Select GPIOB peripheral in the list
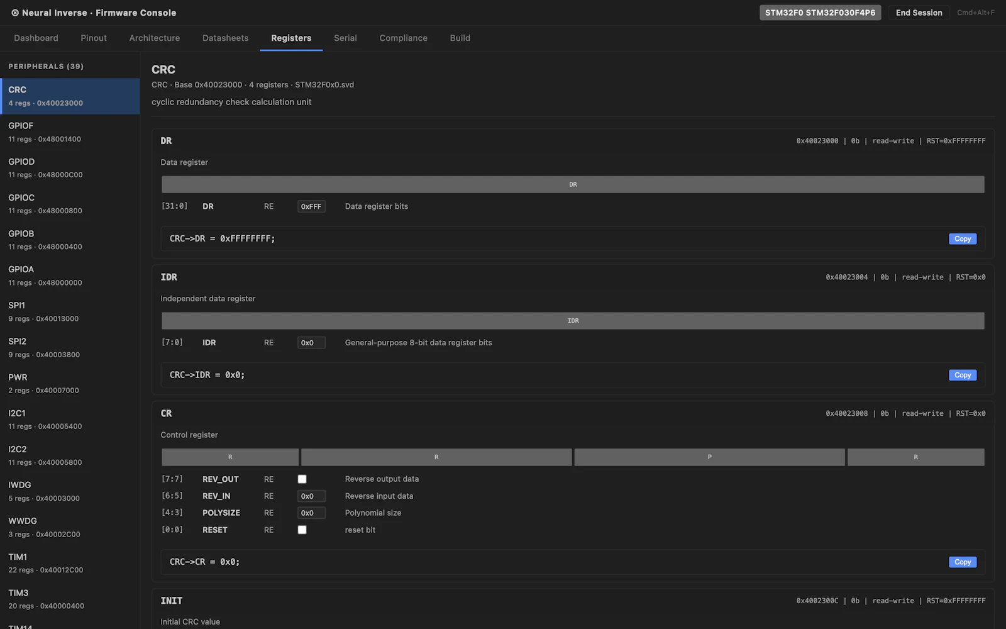The image size is (1006, 629). [x=70, y=240]
